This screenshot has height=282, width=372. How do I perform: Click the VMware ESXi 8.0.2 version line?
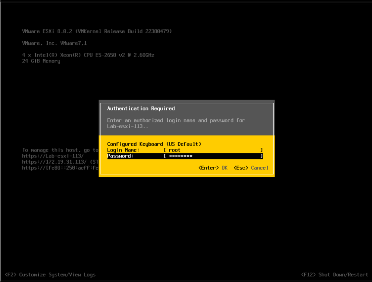[97, 31]
